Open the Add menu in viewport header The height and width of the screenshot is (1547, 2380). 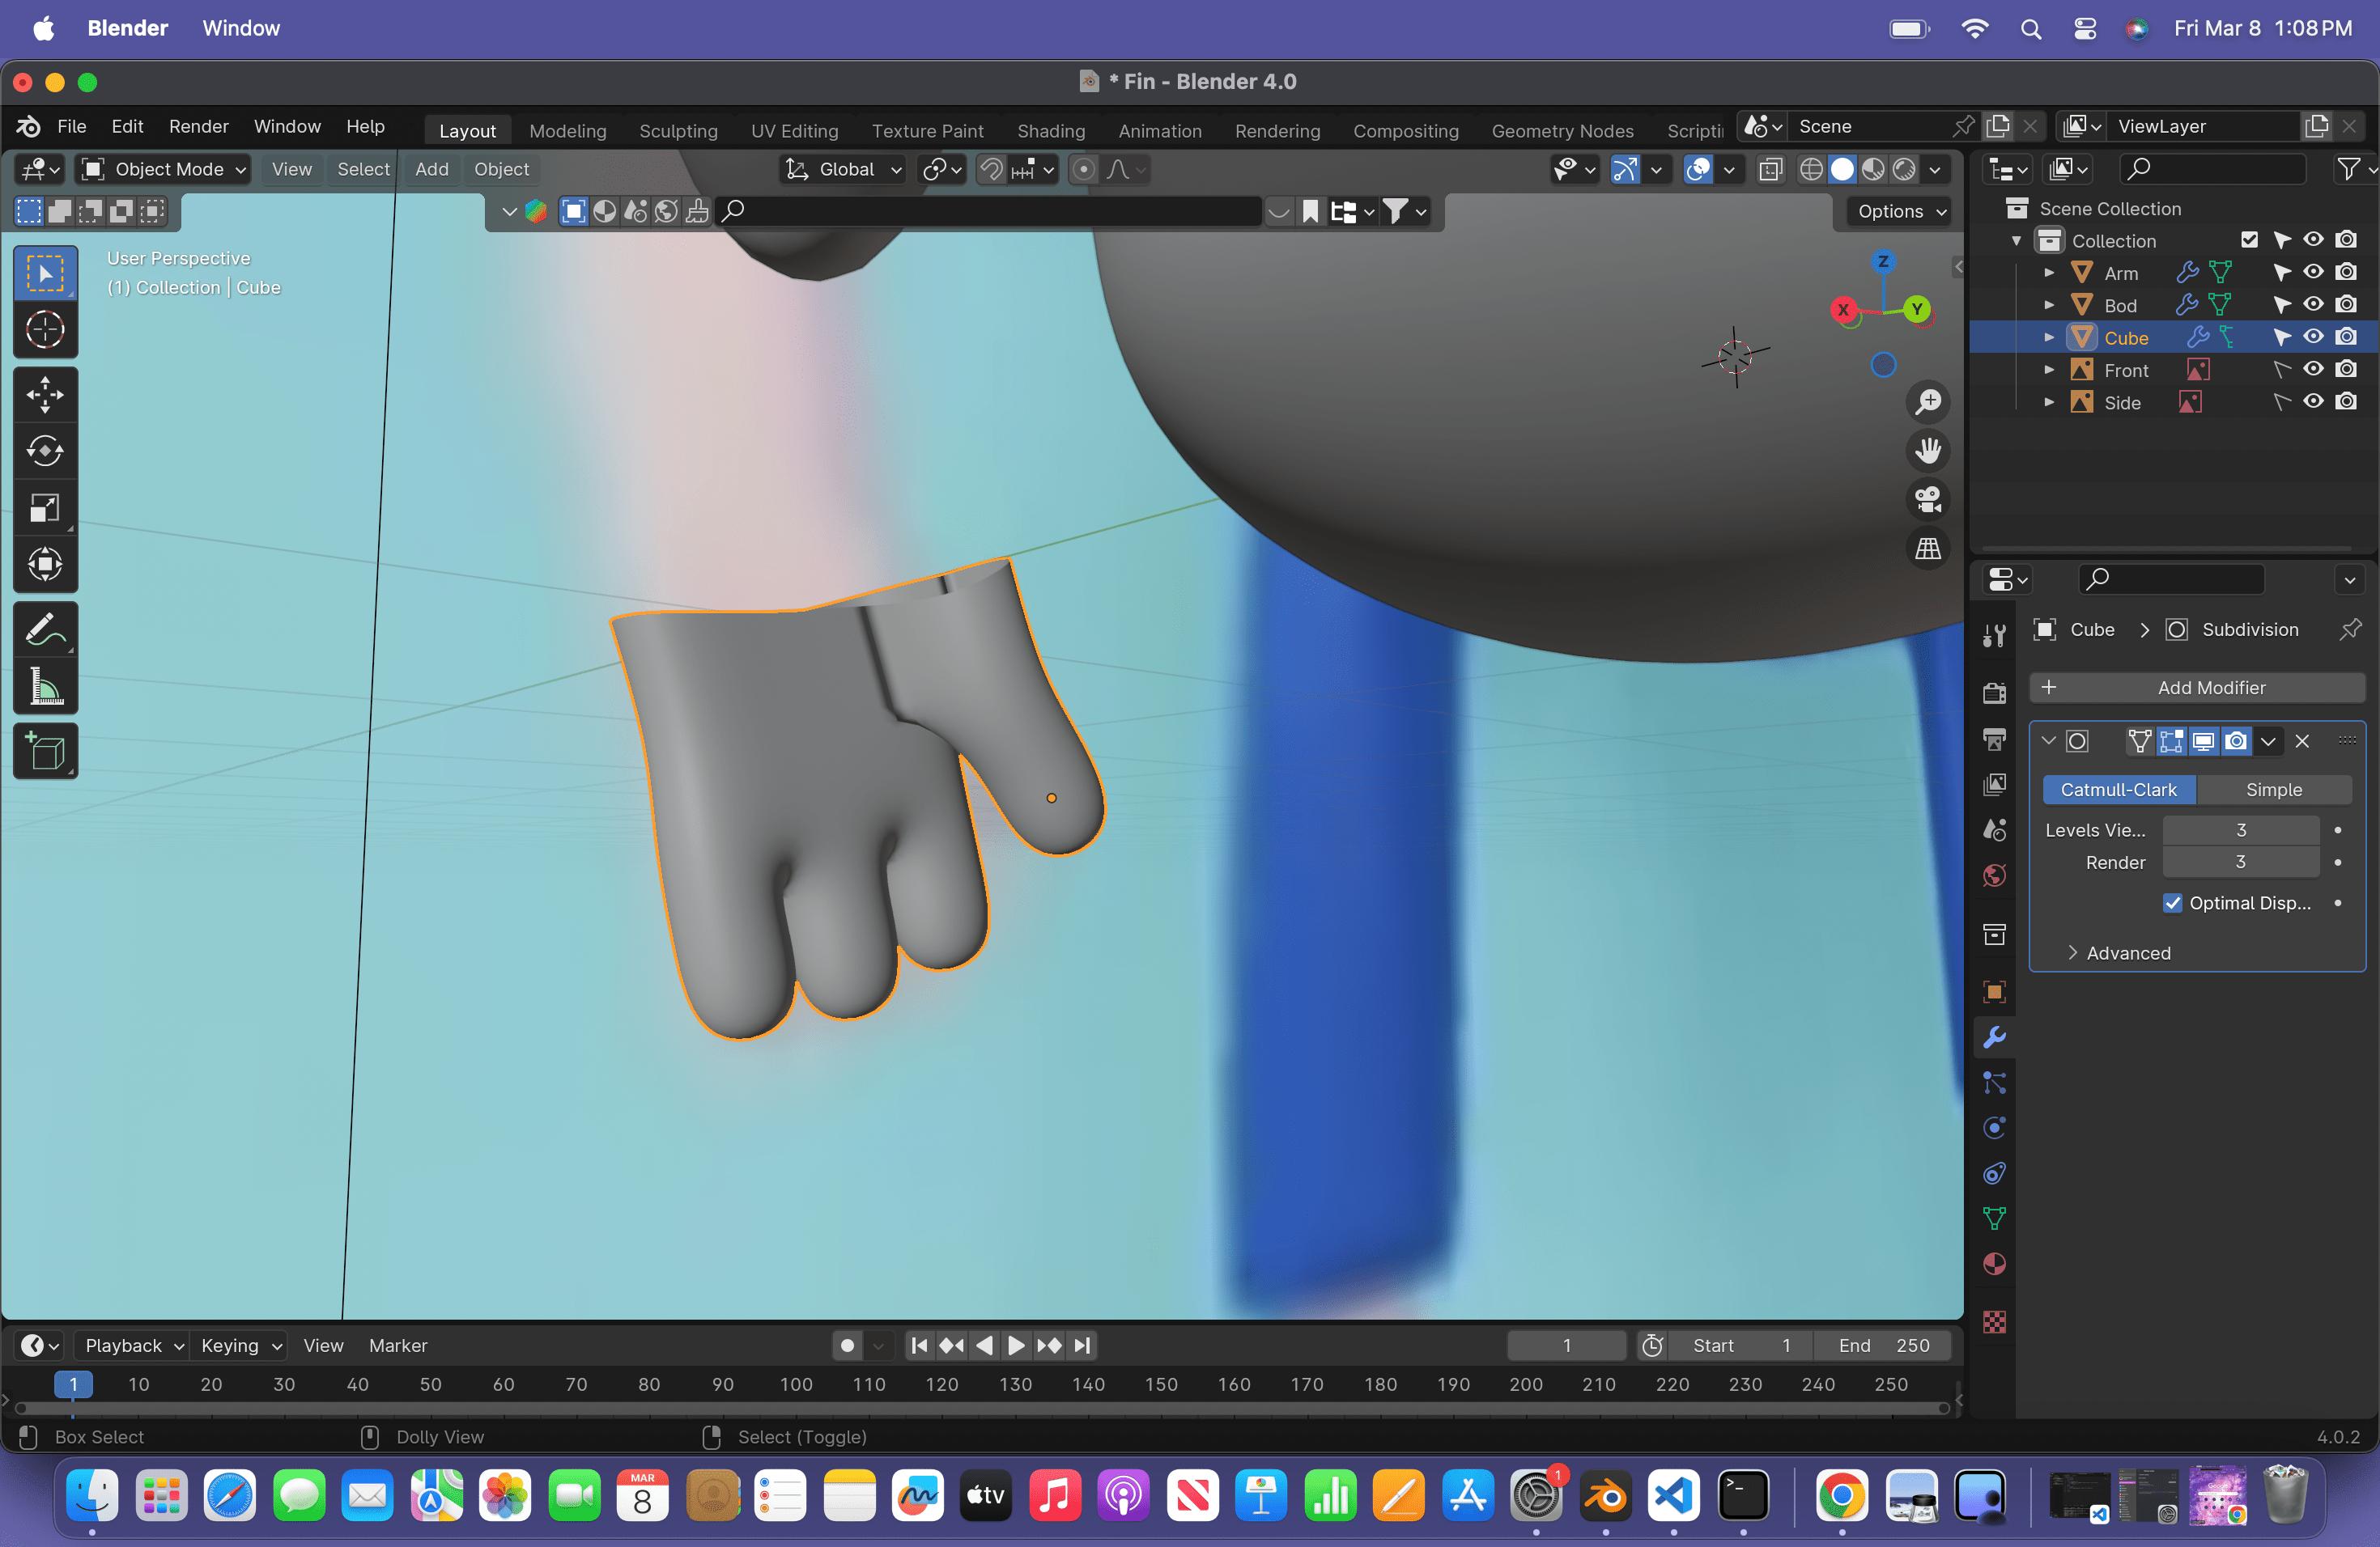click(x=432, y=170)
